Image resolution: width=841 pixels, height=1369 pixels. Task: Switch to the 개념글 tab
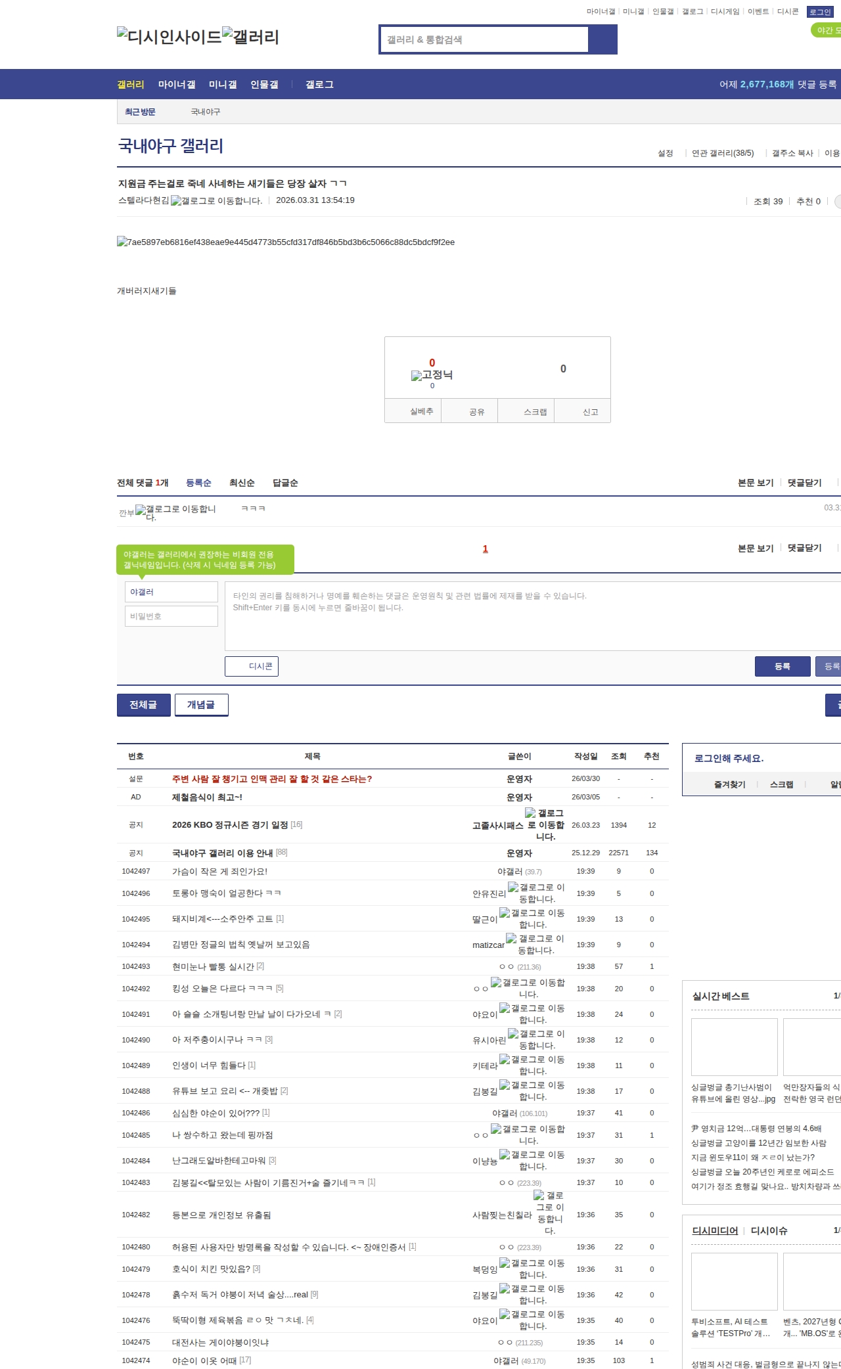(201, 705)
